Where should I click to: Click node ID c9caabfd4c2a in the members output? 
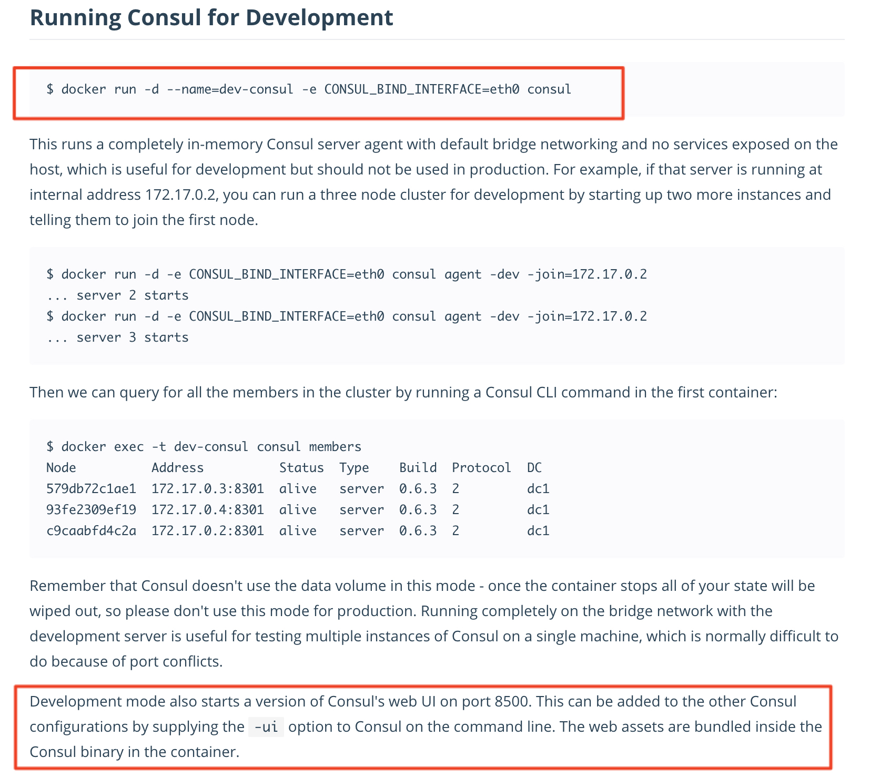[x=91, y=531]
